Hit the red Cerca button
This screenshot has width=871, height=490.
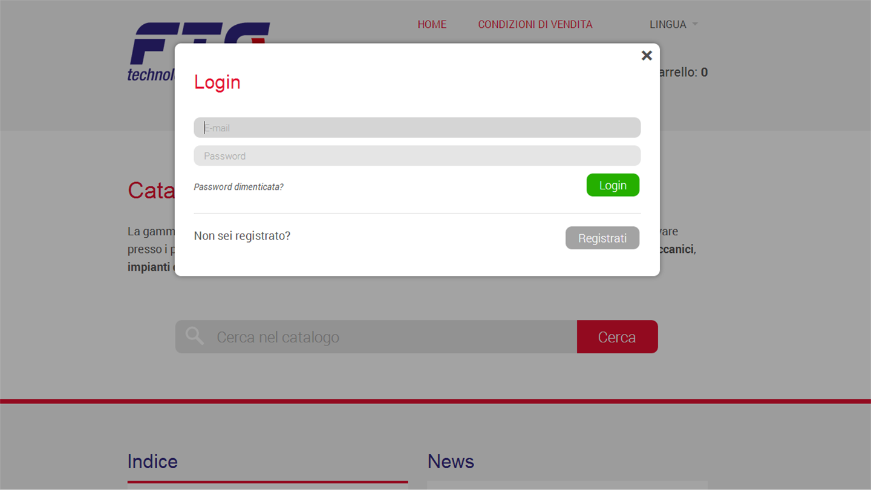(x=617, y=337)
